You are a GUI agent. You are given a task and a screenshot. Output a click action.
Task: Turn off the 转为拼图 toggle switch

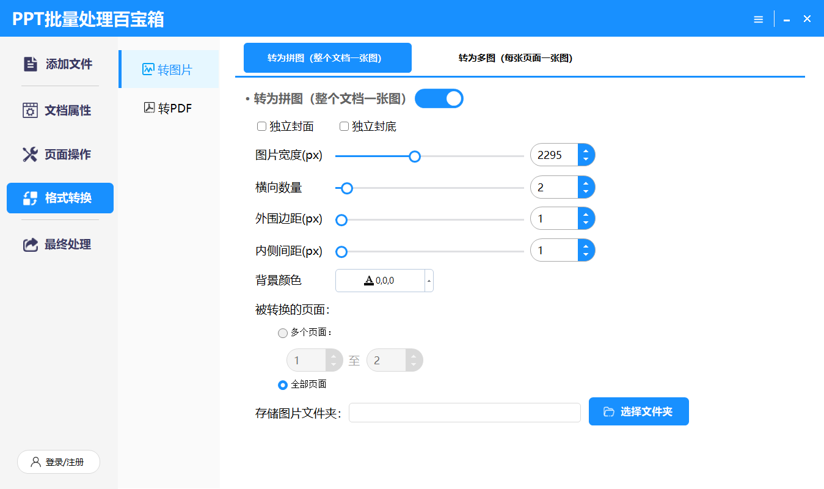[439, 99]
